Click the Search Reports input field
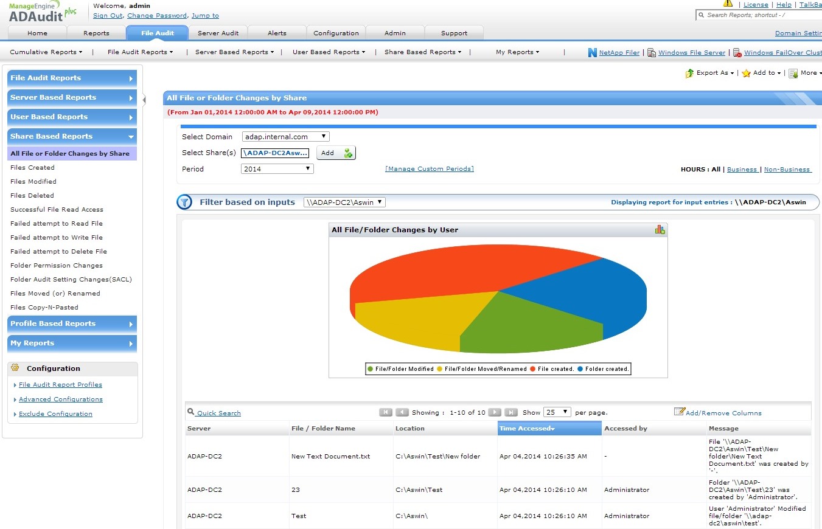Image resolution: width=822 pixels, height=529 pixels. click(761, 15)
